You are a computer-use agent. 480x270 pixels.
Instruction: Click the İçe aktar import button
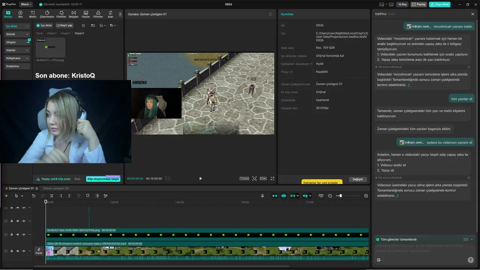coord(44,25)
